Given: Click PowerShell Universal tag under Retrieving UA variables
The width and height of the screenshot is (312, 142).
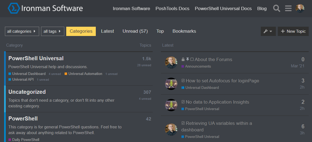Looking at the screenshot, I should click(x=202, y=137).
